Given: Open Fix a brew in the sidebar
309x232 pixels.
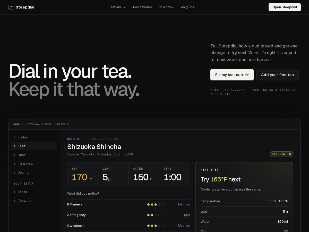Looking at the screenshot, I should (x=34, y=164).
